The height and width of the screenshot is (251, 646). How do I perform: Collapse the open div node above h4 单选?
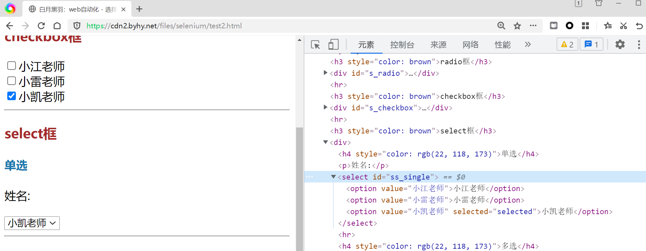click(x=325, y=142)
